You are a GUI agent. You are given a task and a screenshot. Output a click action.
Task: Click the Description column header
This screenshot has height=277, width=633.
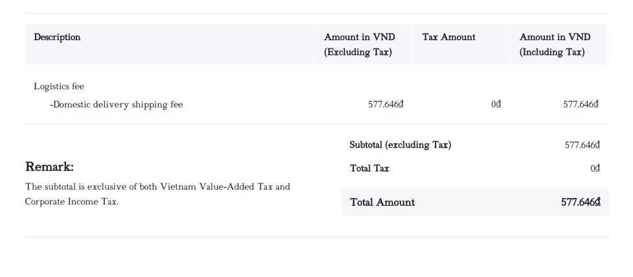[x=57, y=37]
